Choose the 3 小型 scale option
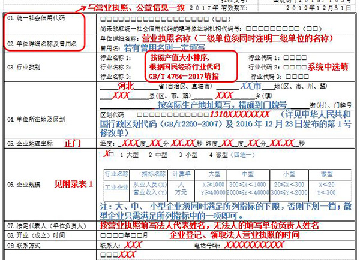The image size is (360, 260). click(x=188, y=155)
